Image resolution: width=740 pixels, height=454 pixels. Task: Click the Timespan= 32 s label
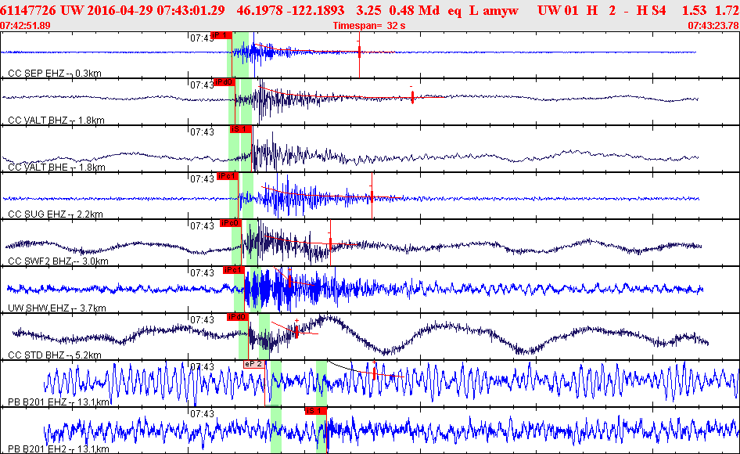point(369,26)
